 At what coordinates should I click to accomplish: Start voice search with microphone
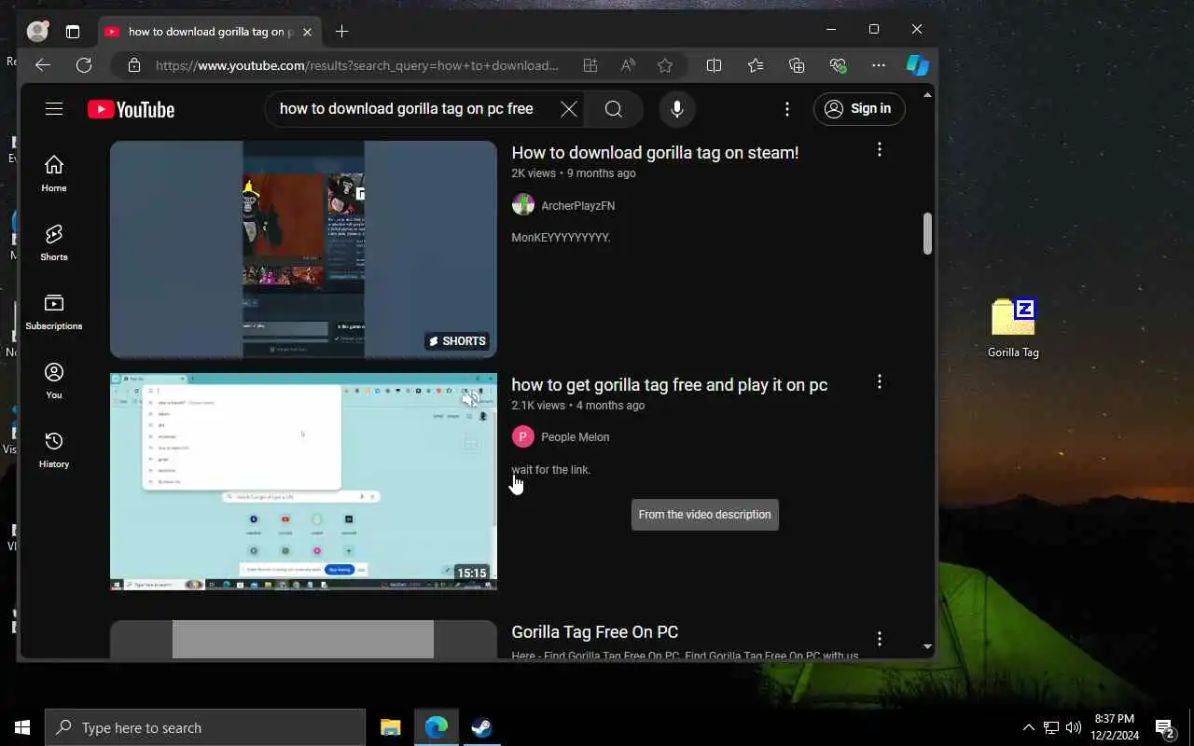pyautogui.click(x=677, y=109)
